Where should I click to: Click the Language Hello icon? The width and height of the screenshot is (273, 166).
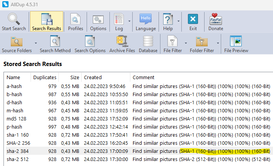(146, 19)
